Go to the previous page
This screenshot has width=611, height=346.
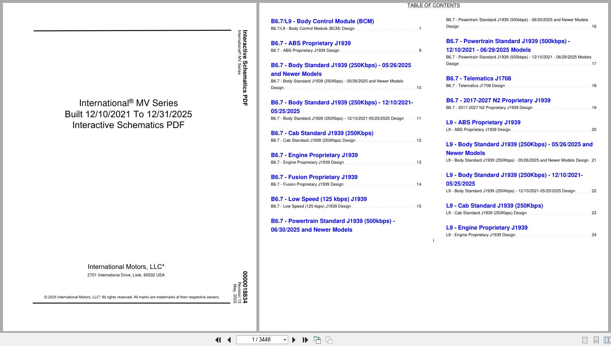click(229, 340)
